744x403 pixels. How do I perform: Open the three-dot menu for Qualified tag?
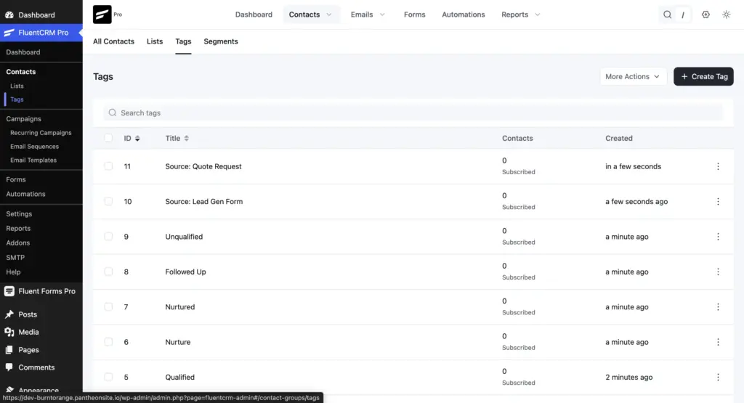coord(718,377)
